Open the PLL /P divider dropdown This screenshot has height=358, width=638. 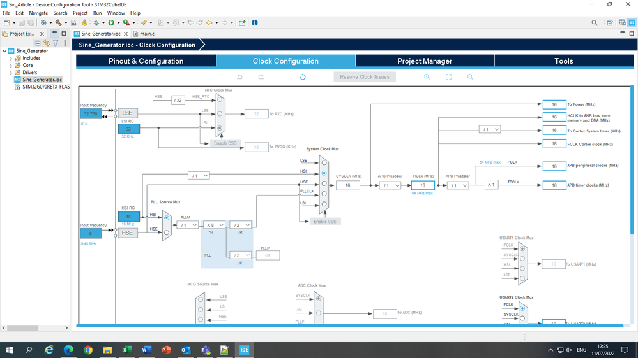[x=241, y=255]
